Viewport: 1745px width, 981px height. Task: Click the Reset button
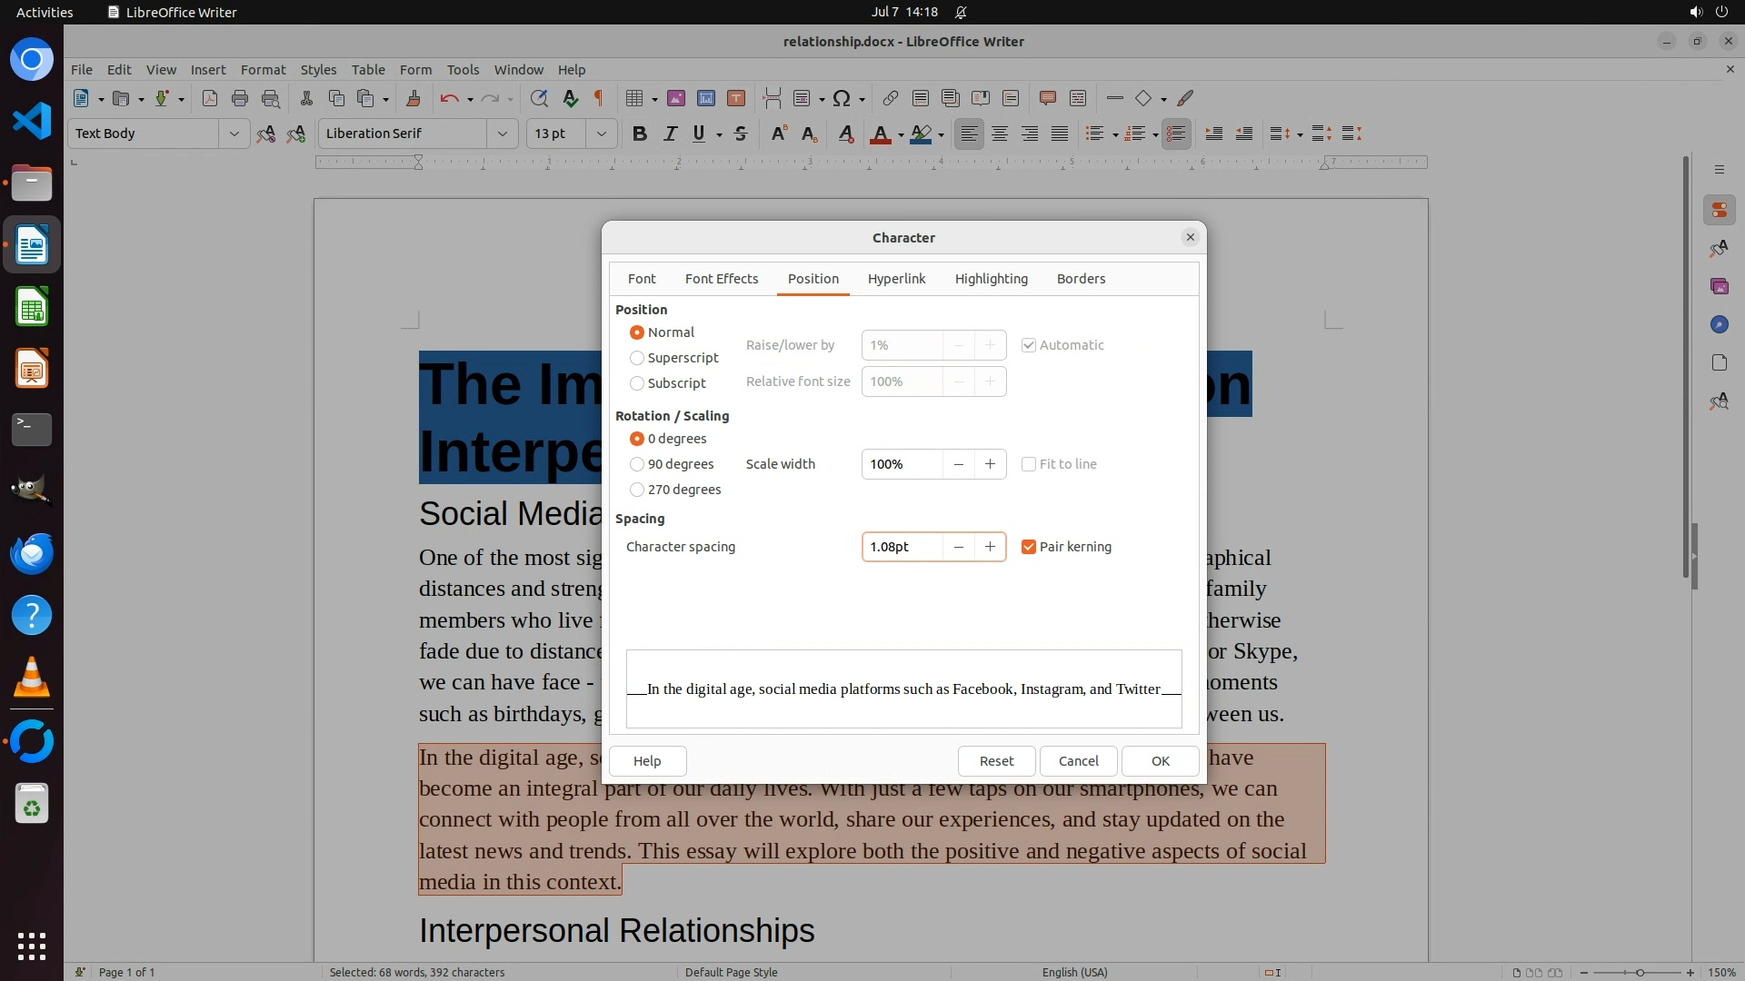pyautogui.click(x=996, y=761)
